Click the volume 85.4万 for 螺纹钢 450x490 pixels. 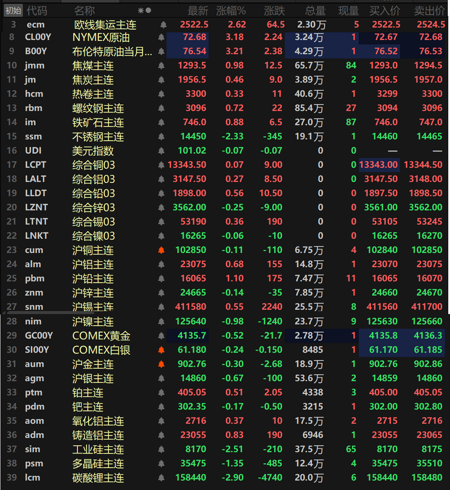(x=309, y=108)
